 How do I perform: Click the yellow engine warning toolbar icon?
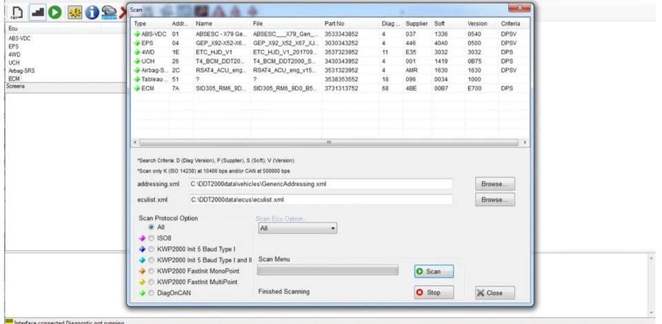75,12
